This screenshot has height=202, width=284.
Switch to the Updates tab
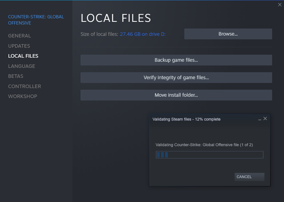point(19,46)
